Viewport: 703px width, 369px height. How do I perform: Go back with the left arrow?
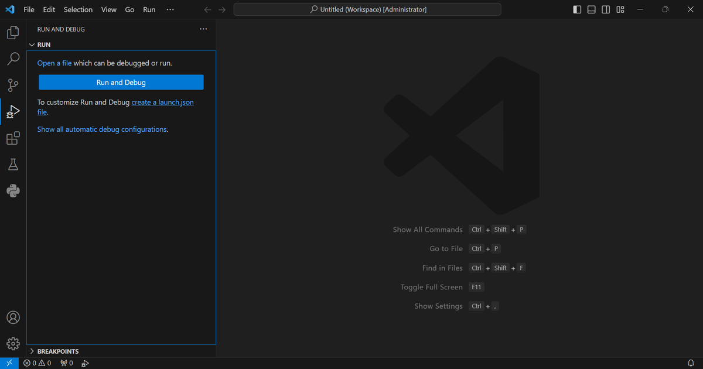click(x=207, y=9)
